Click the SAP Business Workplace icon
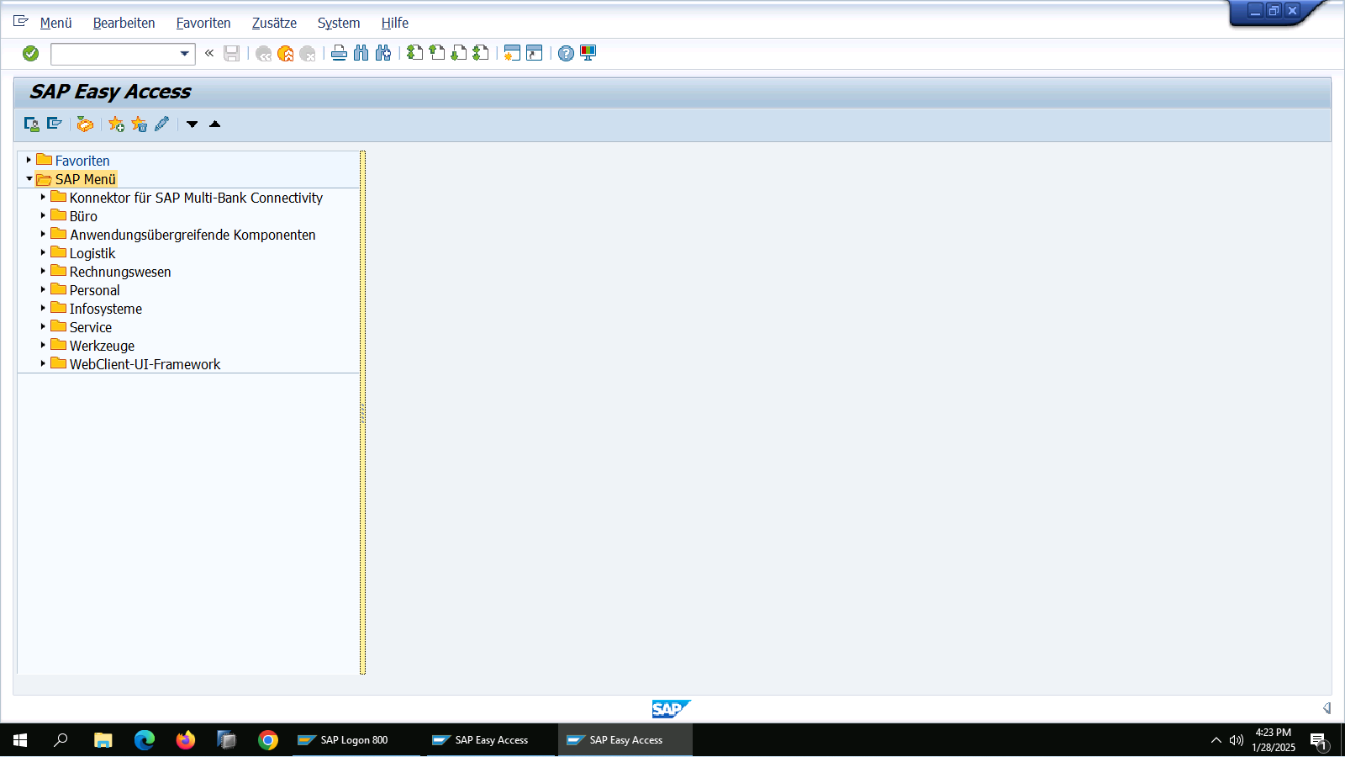The height and width of the screenshot is (757, 1345). (x=85, y=124)
